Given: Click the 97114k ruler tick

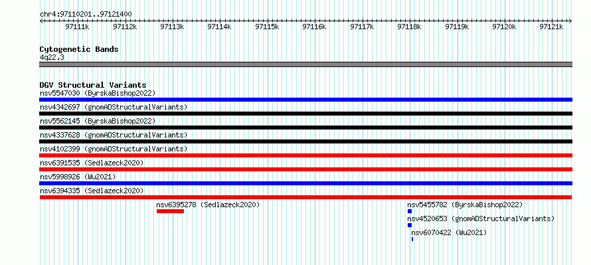Looking at the screenshot, I should [220, 26].
